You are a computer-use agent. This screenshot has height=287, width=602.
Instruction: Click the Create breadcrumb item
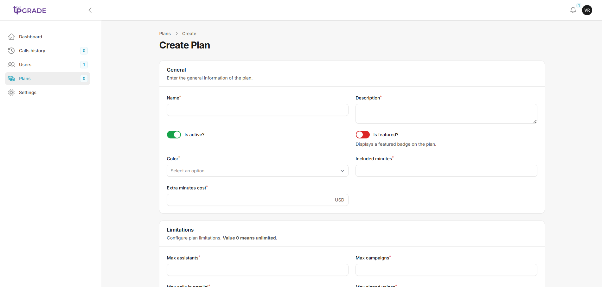pos(189,33)
